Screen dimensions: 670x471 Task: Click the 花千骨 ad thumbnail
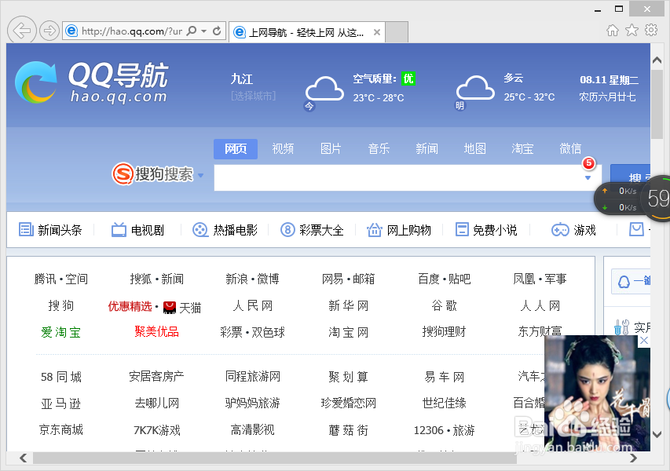(598, 392)
